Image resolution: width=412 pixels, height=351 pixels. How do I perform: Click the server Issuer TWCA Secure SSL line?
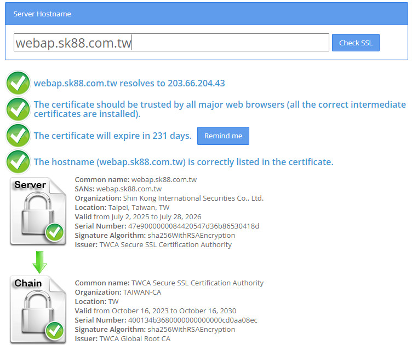[x=153, y=244]
